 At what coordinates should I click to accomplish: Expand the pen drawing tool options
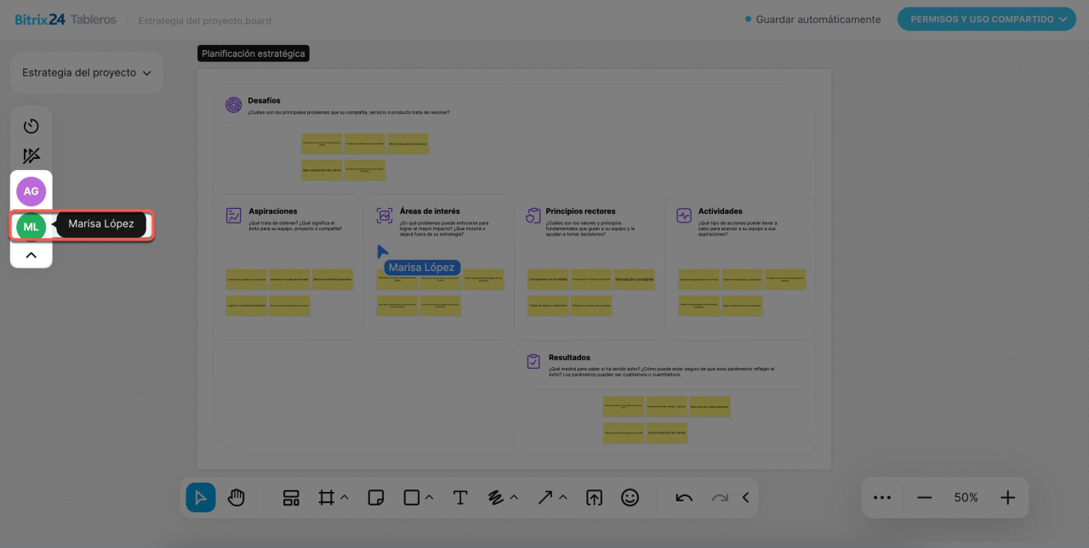tap(514, 498)
